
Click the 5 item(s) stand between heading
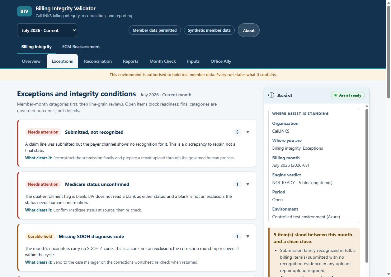(x=313, y=238)
